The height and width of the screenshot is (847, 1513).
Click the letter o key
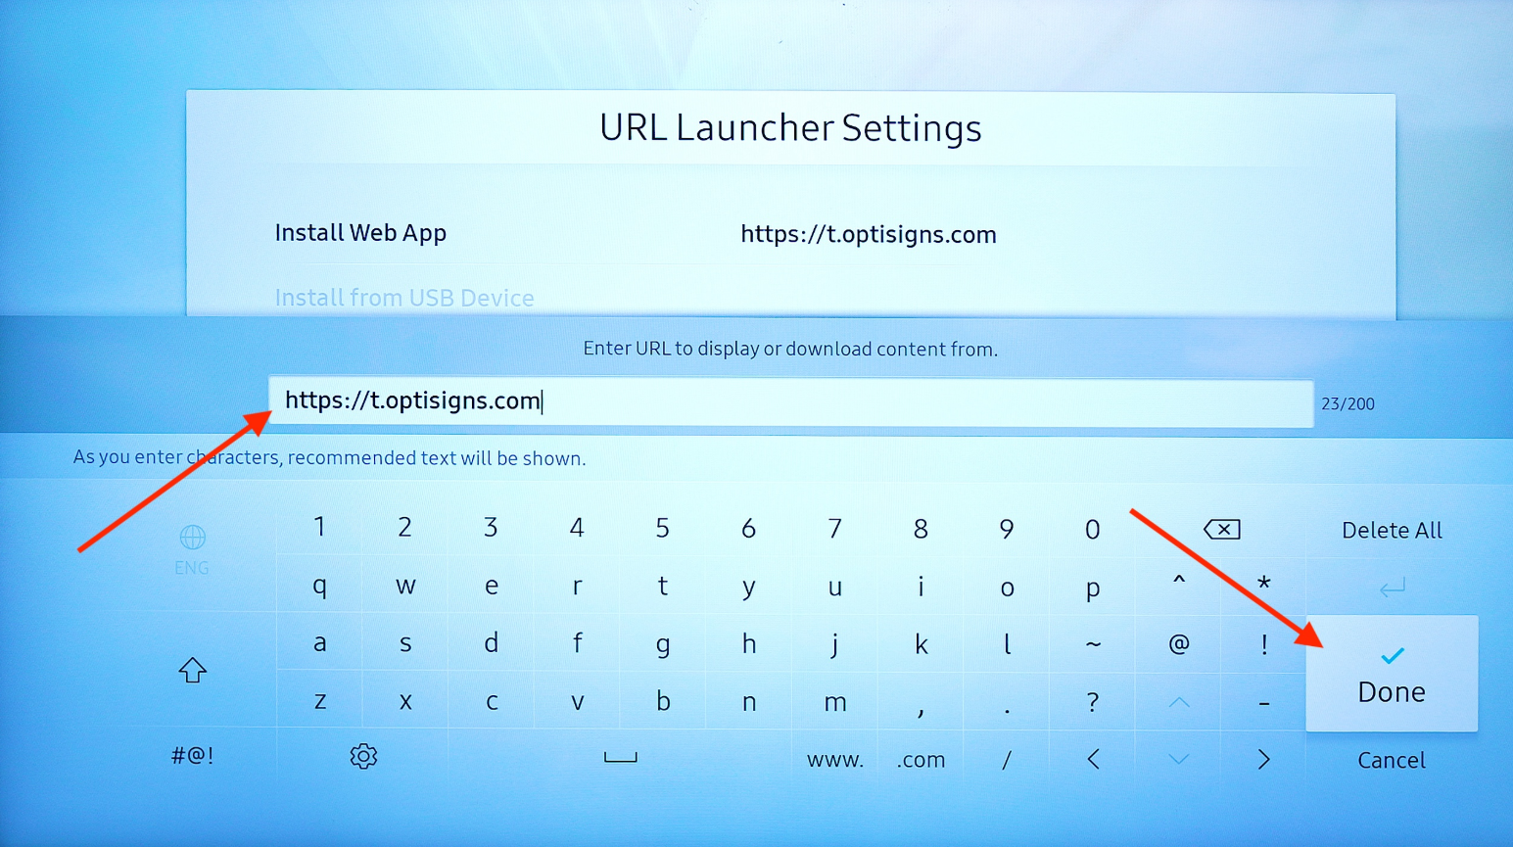pos(1007,588)
